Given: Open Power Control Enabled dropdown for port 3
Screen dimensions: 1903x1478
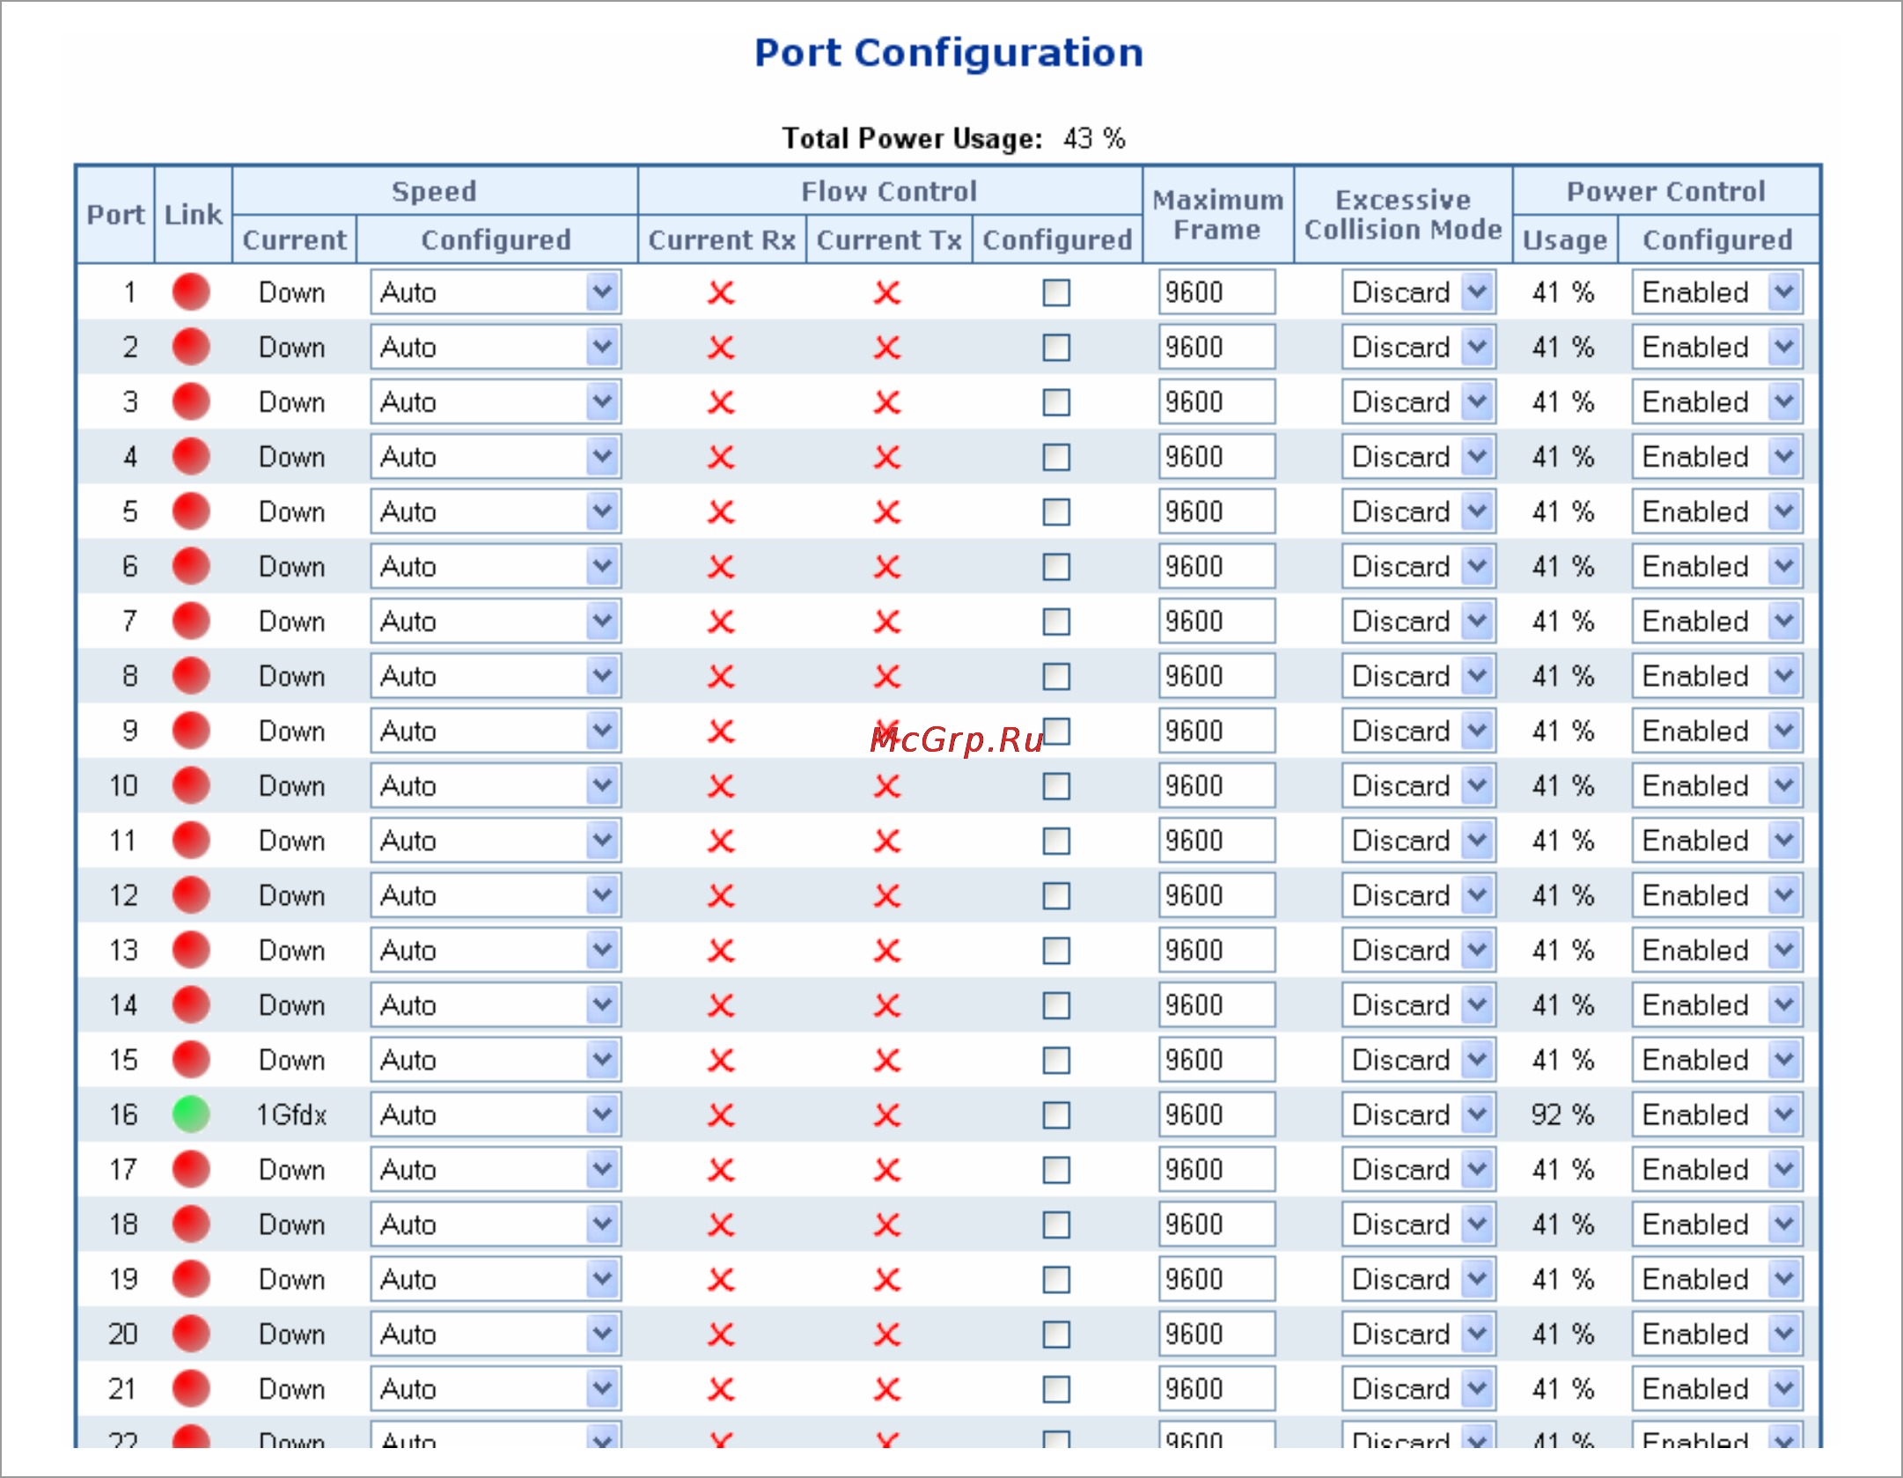Looking at the screenshot, I should click(1717, 402).
